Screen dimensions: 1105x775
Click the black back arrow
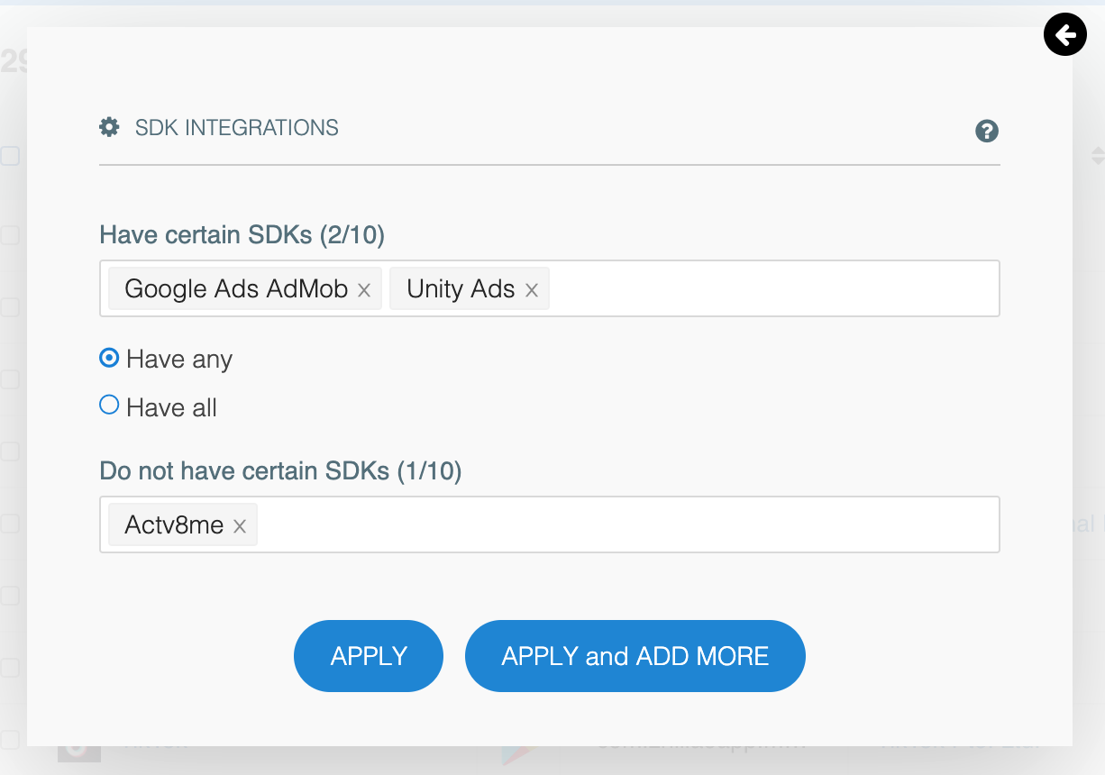click(x=1064, y=34)
